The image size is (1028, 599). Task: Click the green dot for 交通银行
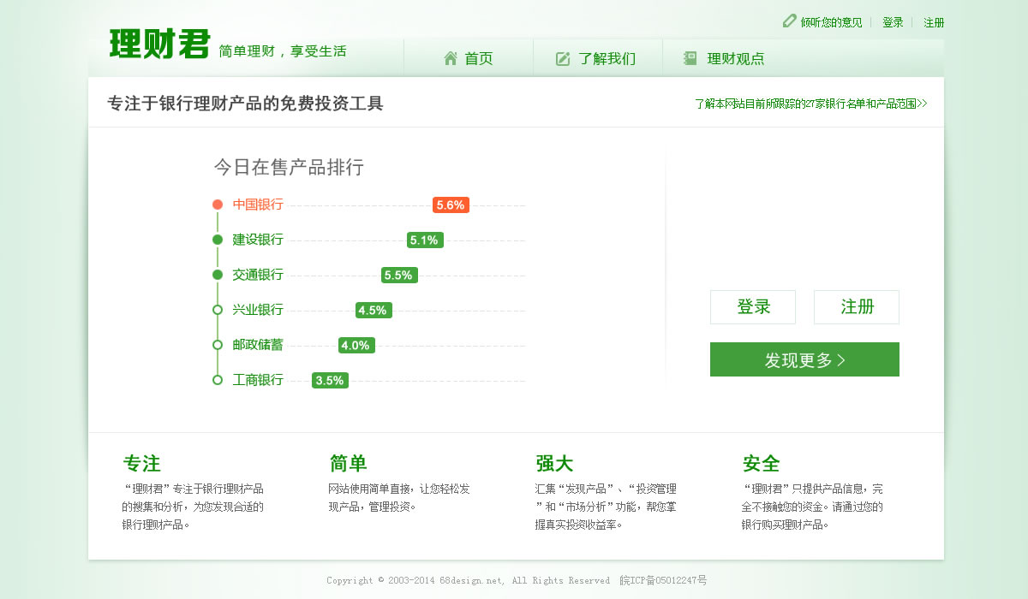tap(218, 275)
